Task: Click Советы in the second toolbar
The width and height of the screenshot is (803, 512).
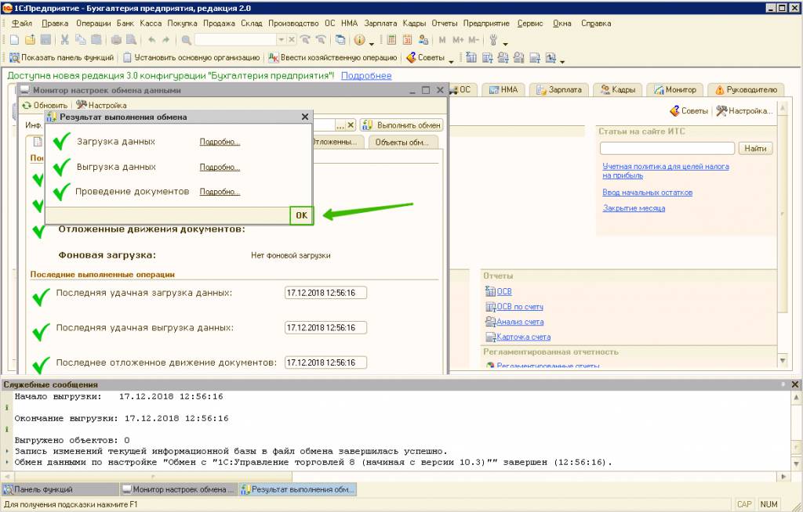Action: coord(426,58)
